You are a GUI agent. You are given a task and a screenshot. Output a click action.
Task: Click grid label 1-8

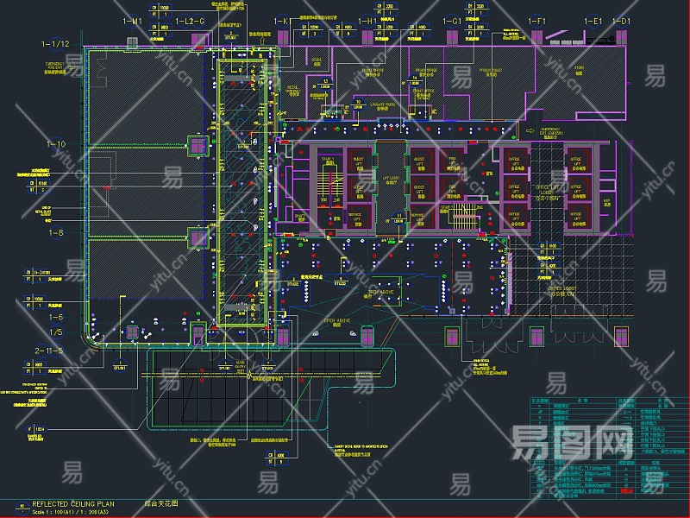point(56,232)
